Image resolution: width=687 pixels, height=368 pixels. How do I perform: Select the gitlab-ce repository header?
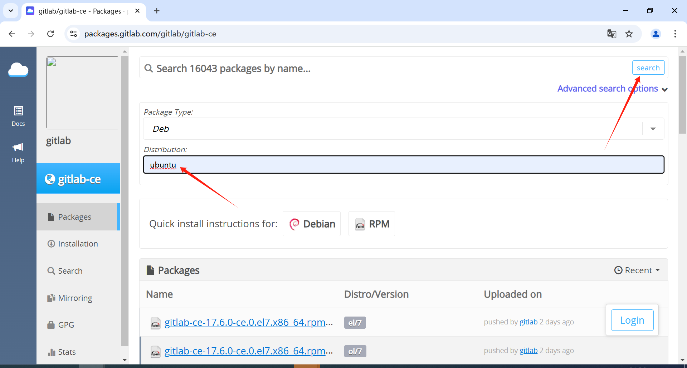[78, 179]
